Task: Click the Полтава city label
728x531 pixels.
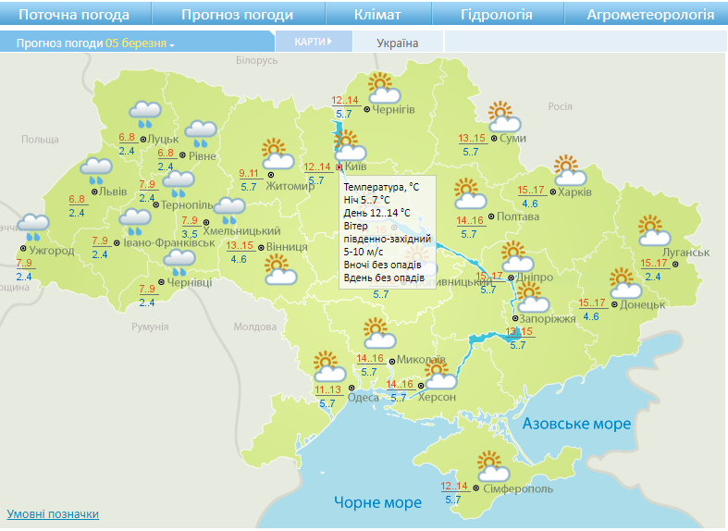Action: click(x=517, y=216)
